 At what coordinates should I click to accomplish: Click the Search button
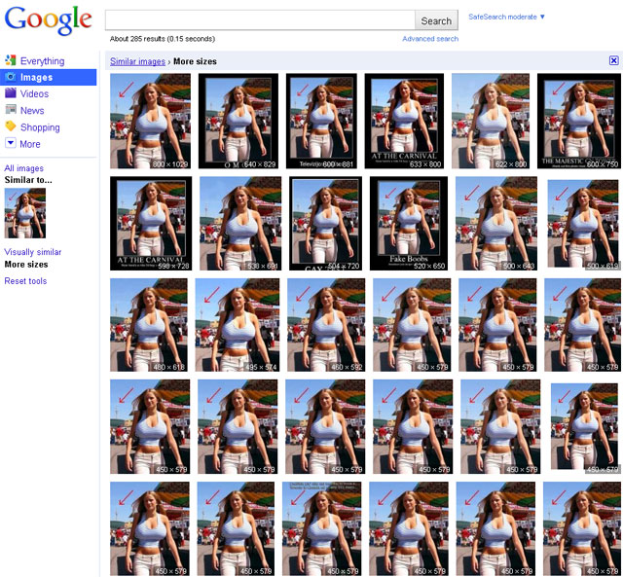pyautogui.click(x=436, y=20)
